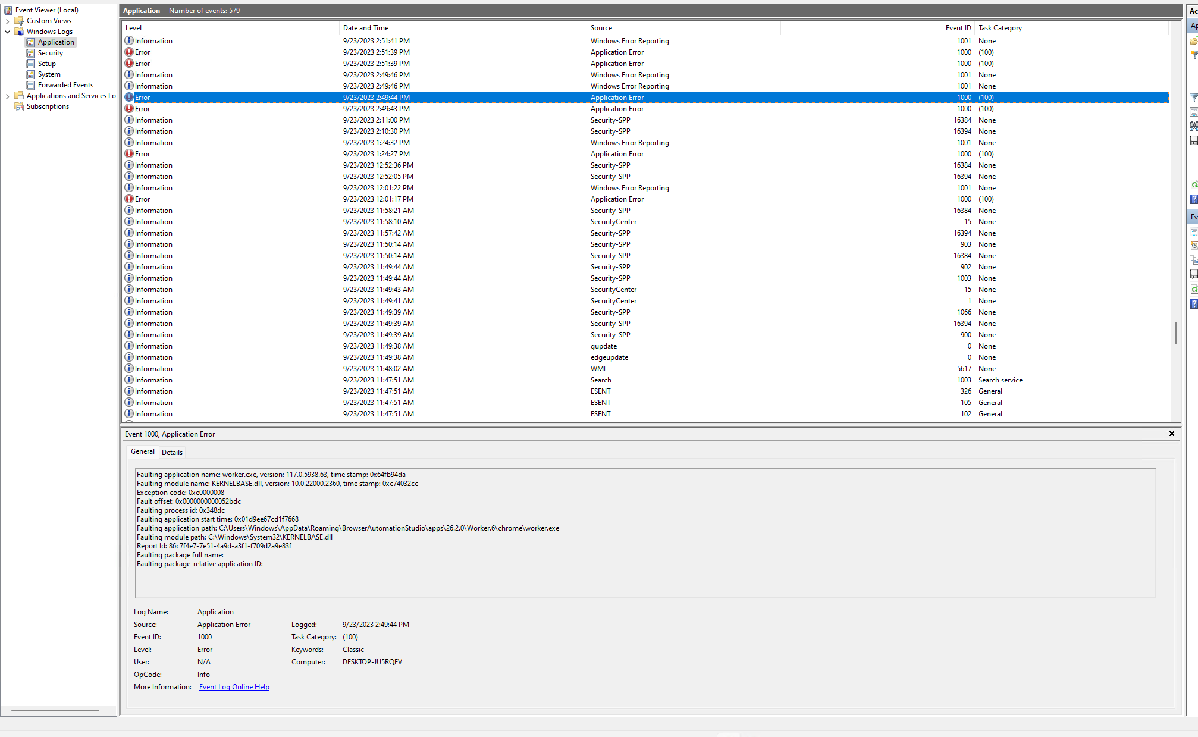The width and height of the screenshot is (1198, 737).
Task: Select the WMI event 5617 row
Action: click(598, 369)
